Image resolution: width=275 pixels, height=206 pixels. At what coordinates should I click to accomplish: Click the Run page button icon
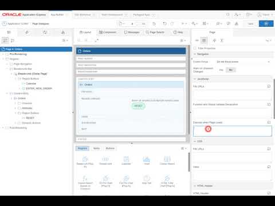[x=266, y=23]
